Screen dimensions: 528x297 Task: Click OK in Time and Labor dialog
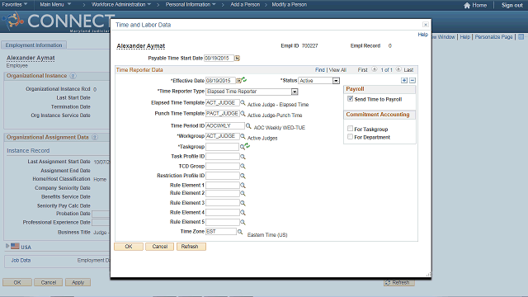(x=129, y=247)
